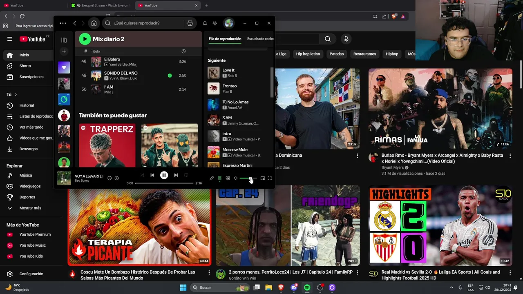Image resolution: width=523 pixels, height=294 pixels.
Task: Hide this song with the minus icon
Action: click(x=110, y=178)
